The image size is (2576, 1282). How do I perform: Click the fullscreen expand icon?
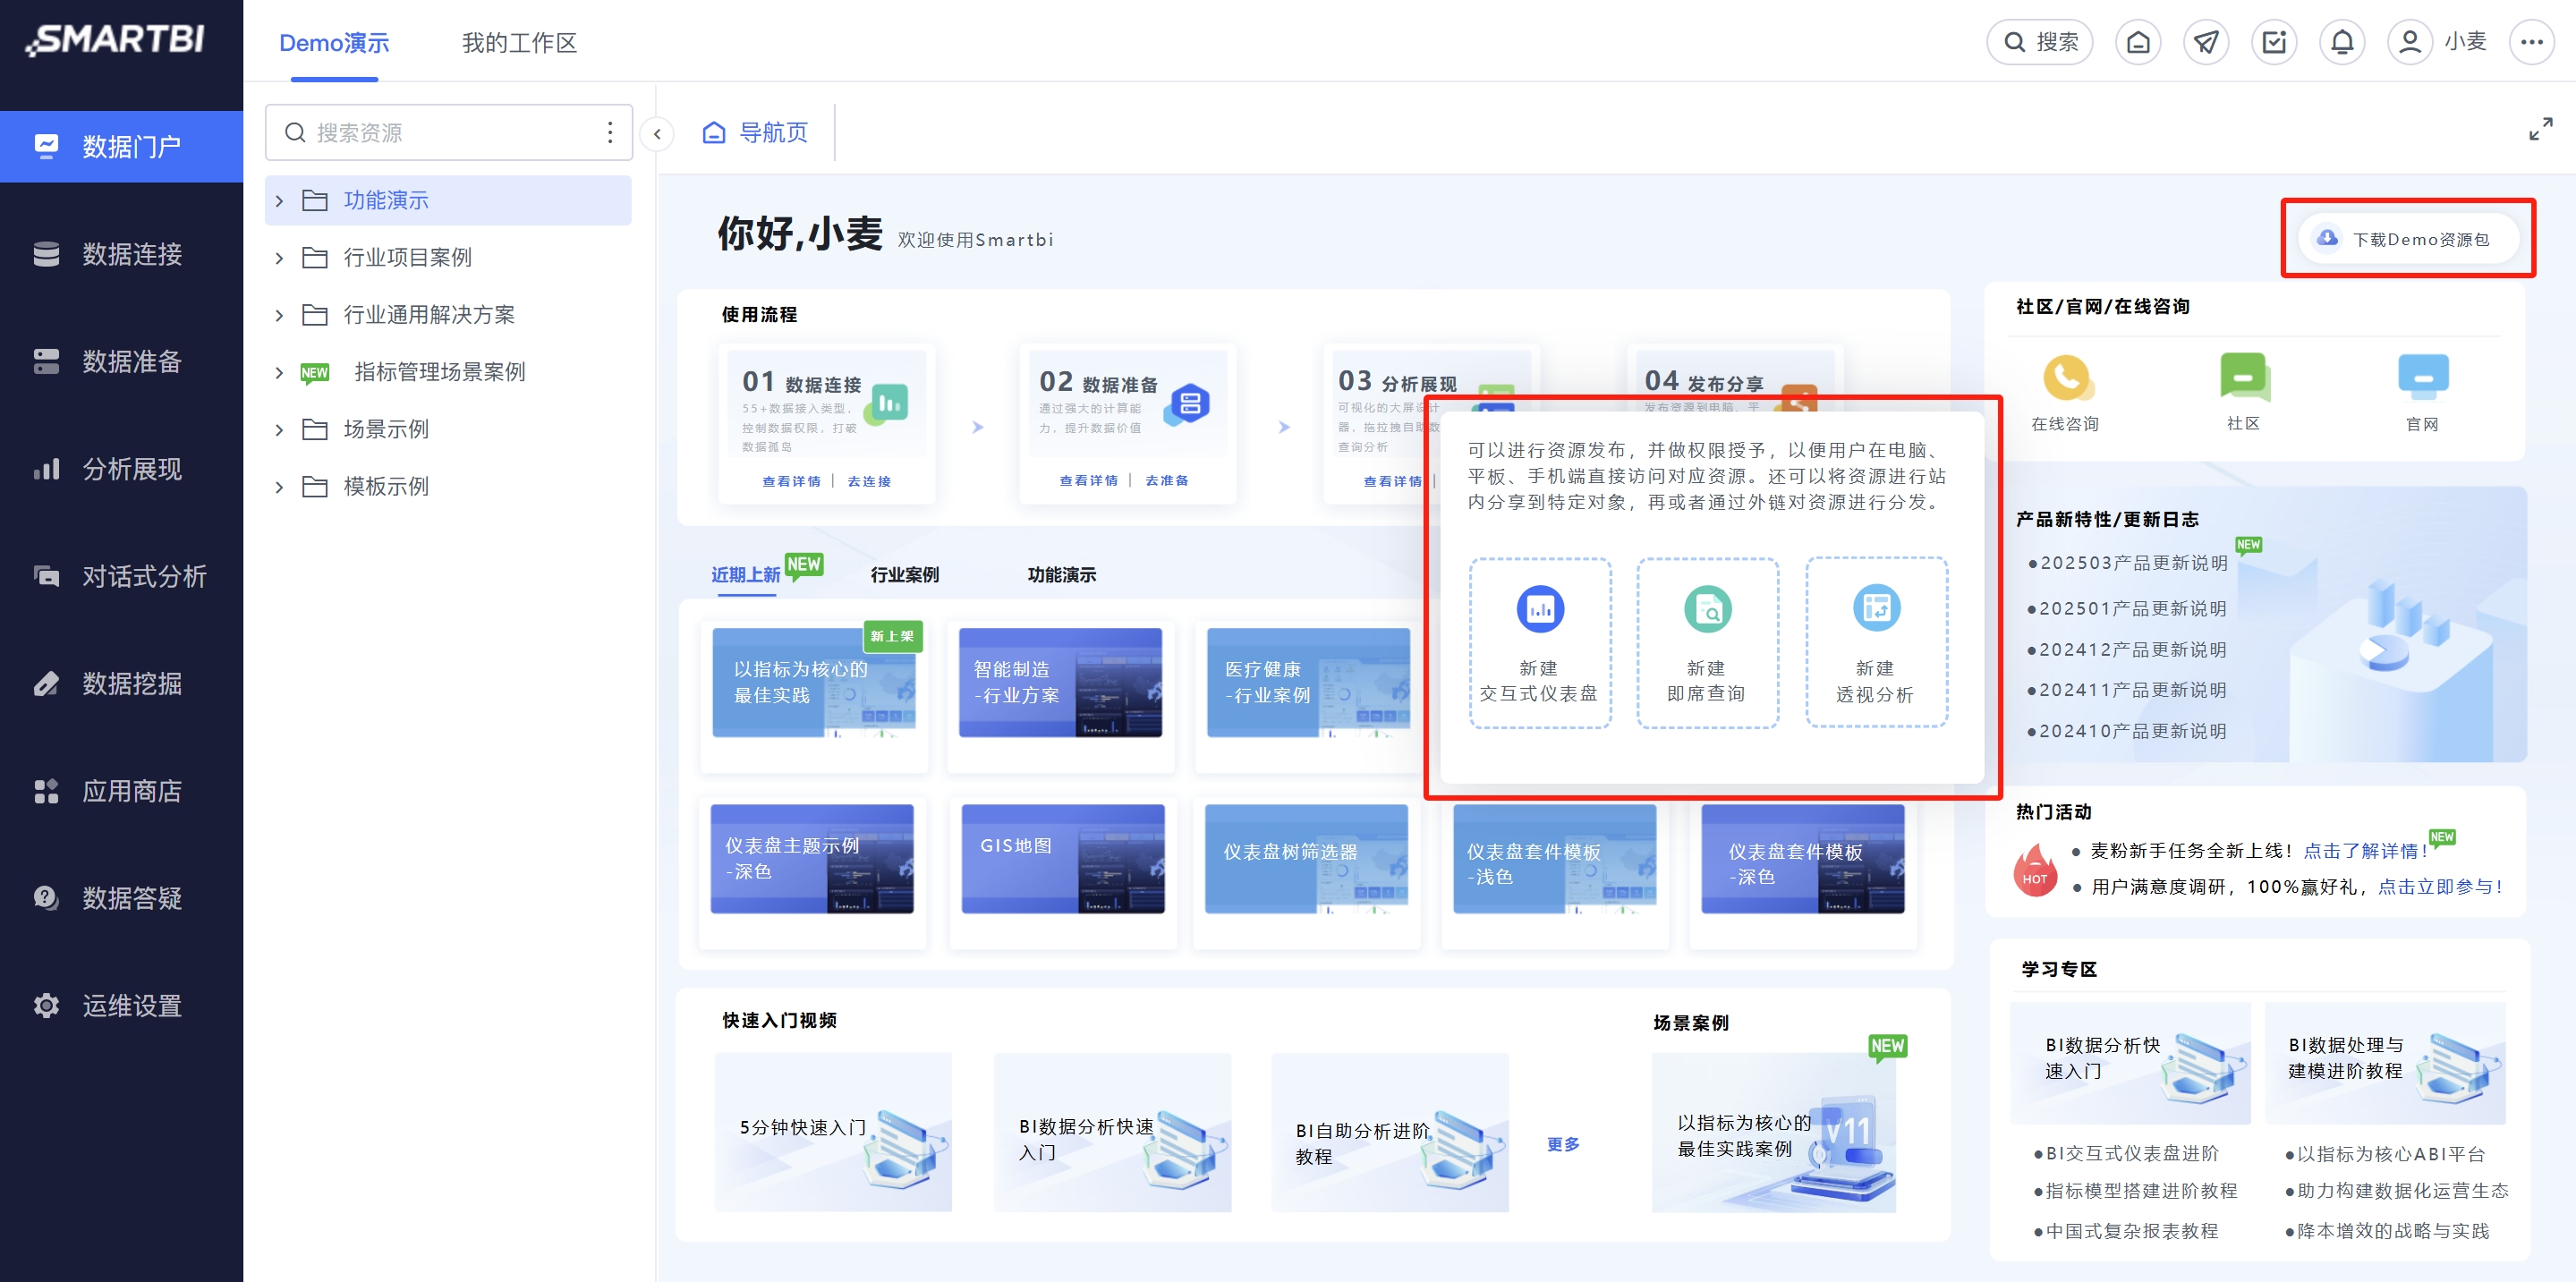point(2540,130)
